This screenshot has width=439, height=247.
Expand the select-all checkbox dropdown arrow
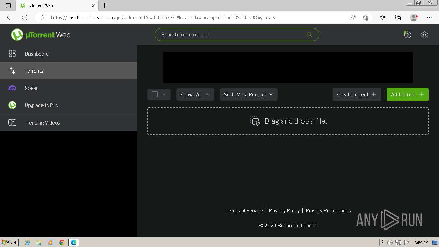tap(164, 94)
